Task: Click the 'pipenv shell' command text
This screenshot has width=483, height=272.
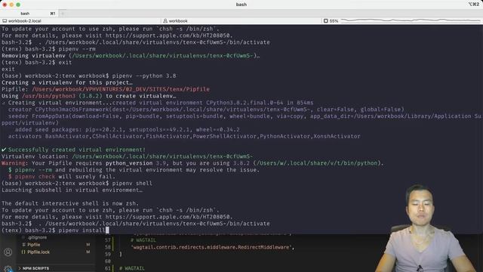Action: click(132, 183)
